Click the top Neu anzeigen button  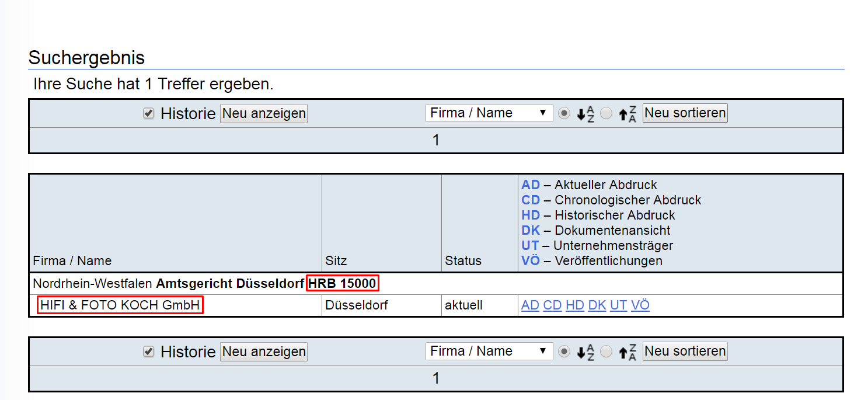pos(264,113)
